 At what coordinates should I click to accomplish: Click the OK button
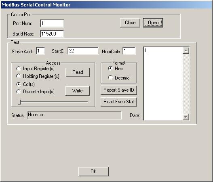coord(93,172)
